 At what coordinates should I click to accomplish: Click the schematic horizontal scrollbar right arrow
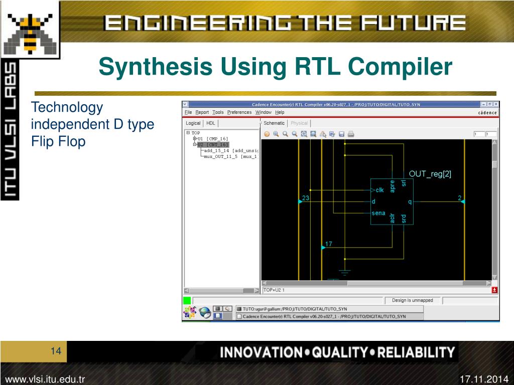click(489, 283)
